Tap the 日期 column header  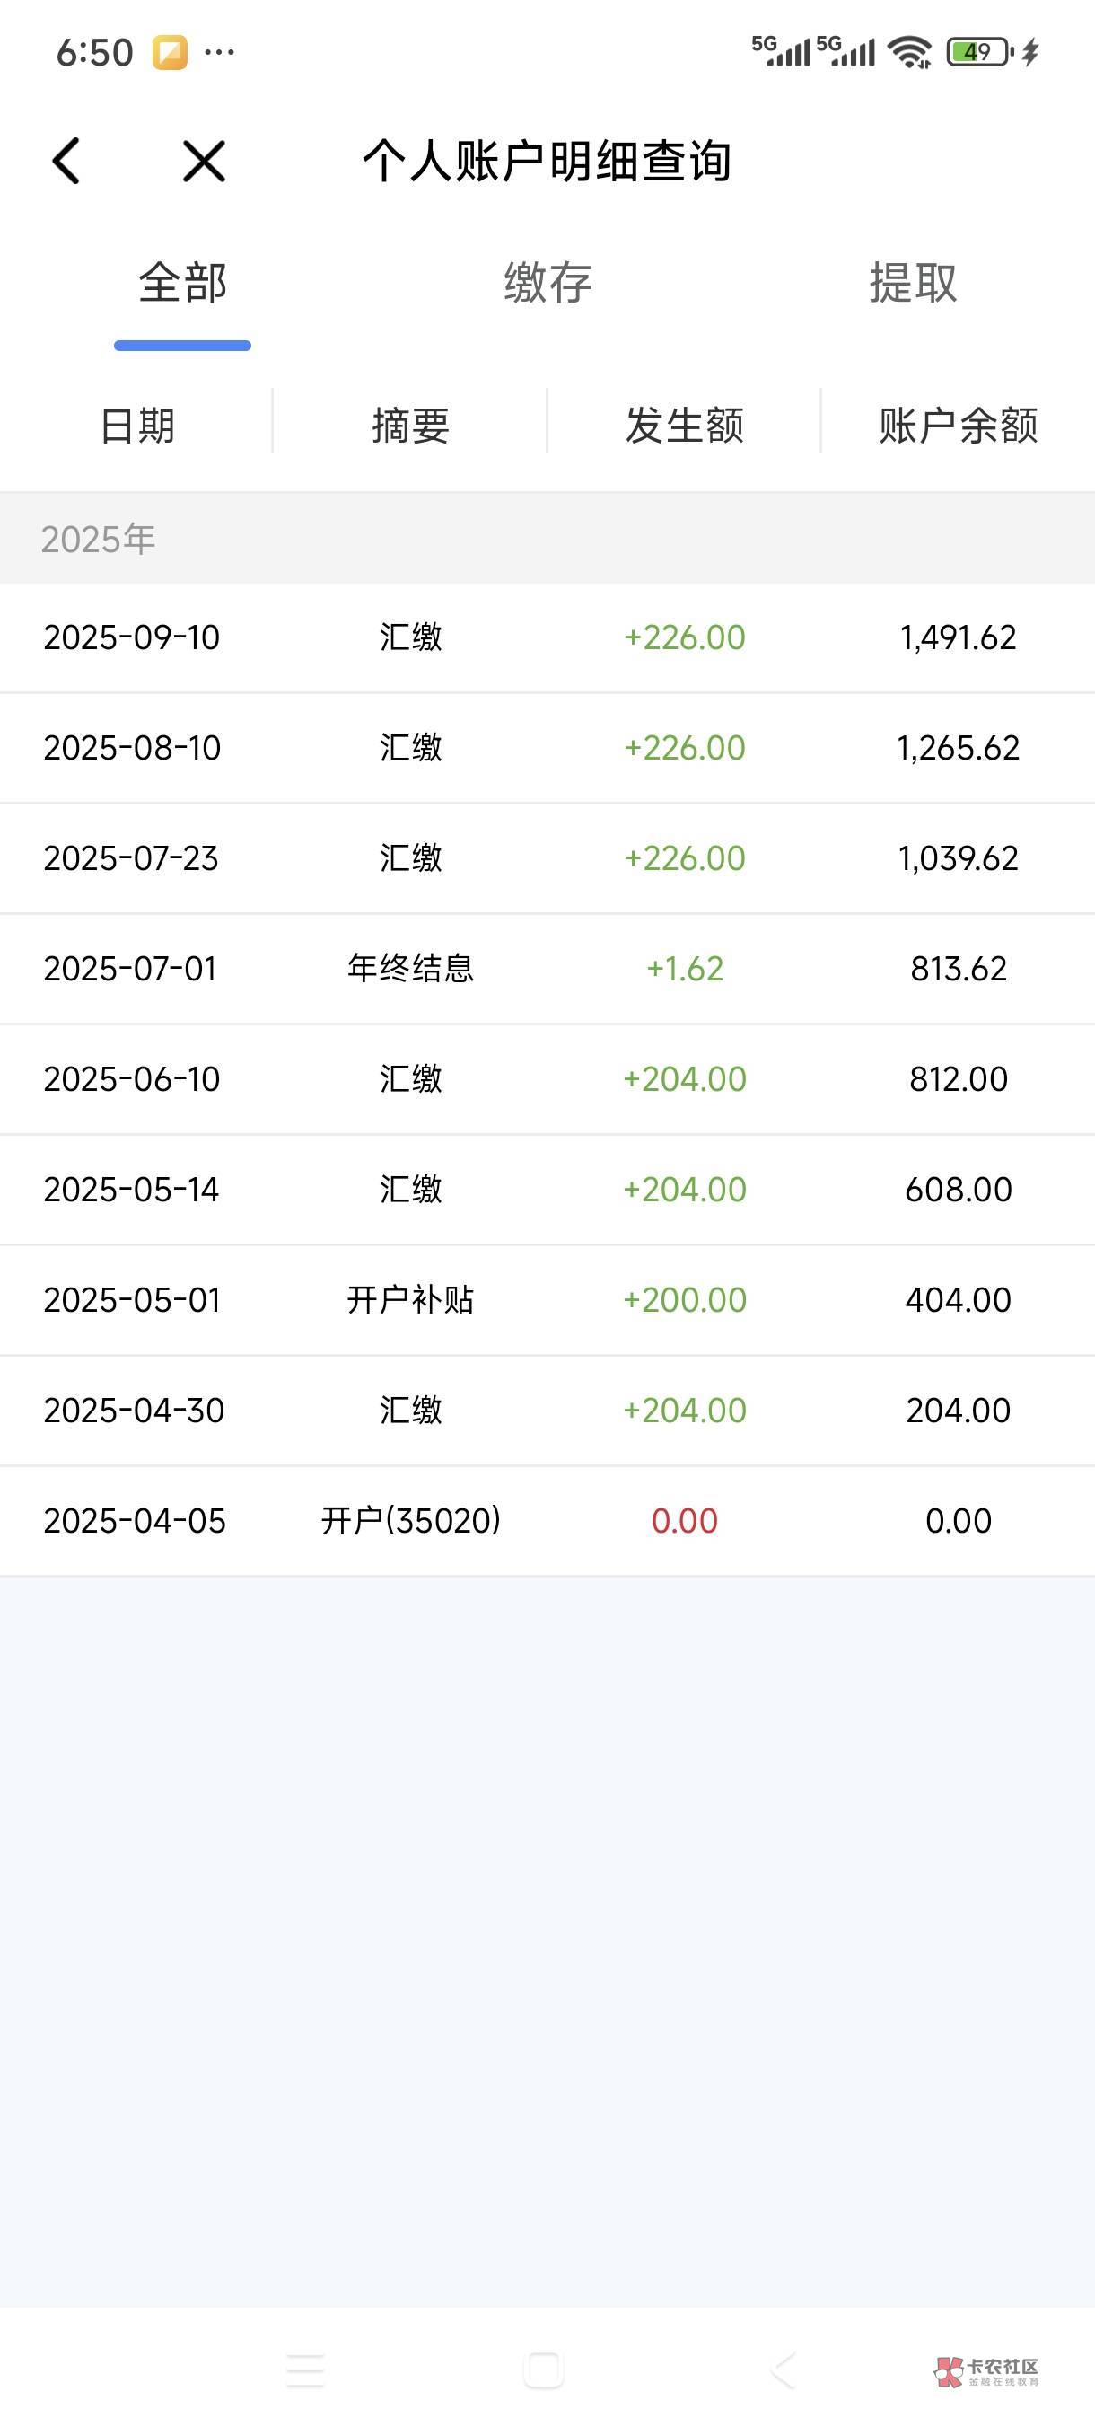pyautogui.click(x=137, y=426)
